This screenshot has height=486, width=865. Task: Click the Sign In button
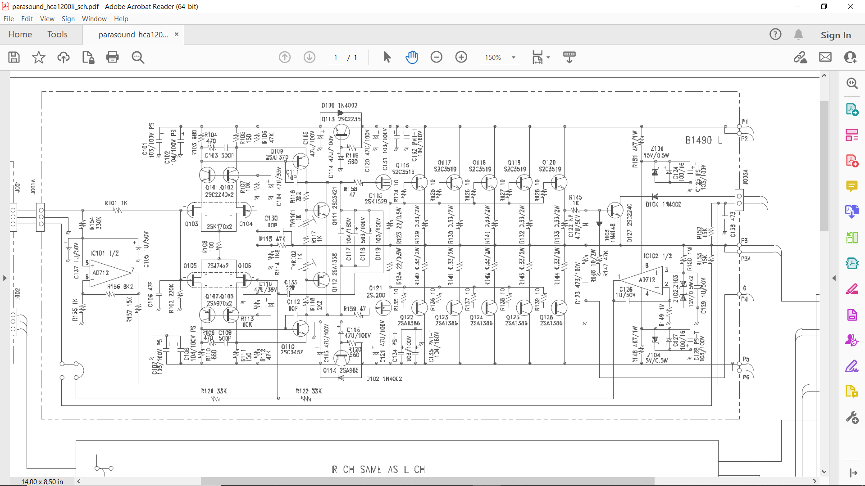click(836, 35)
